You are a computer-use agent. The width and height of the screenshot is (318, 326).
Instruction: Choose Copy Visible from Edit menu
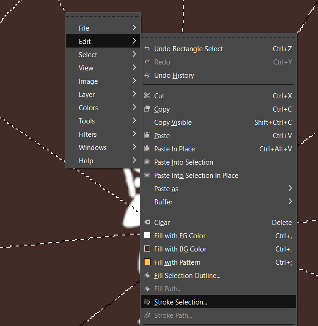(173, 123)
